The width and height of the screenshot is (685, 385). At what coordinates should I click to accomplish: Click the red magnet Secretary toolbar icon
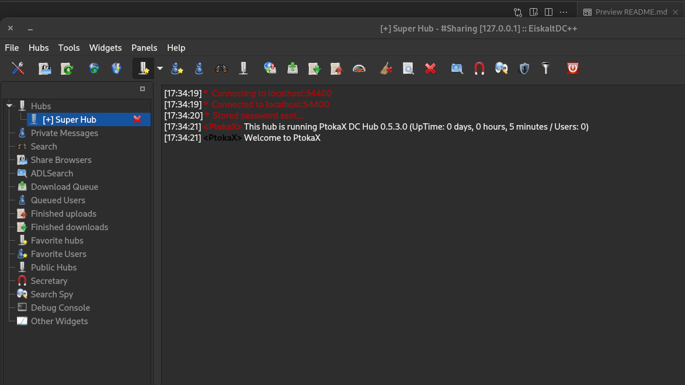pos(479,68)
